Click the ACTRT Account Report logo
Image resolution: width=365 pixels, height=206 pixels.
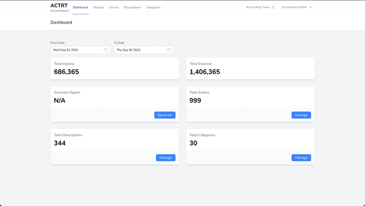point(59,7)
